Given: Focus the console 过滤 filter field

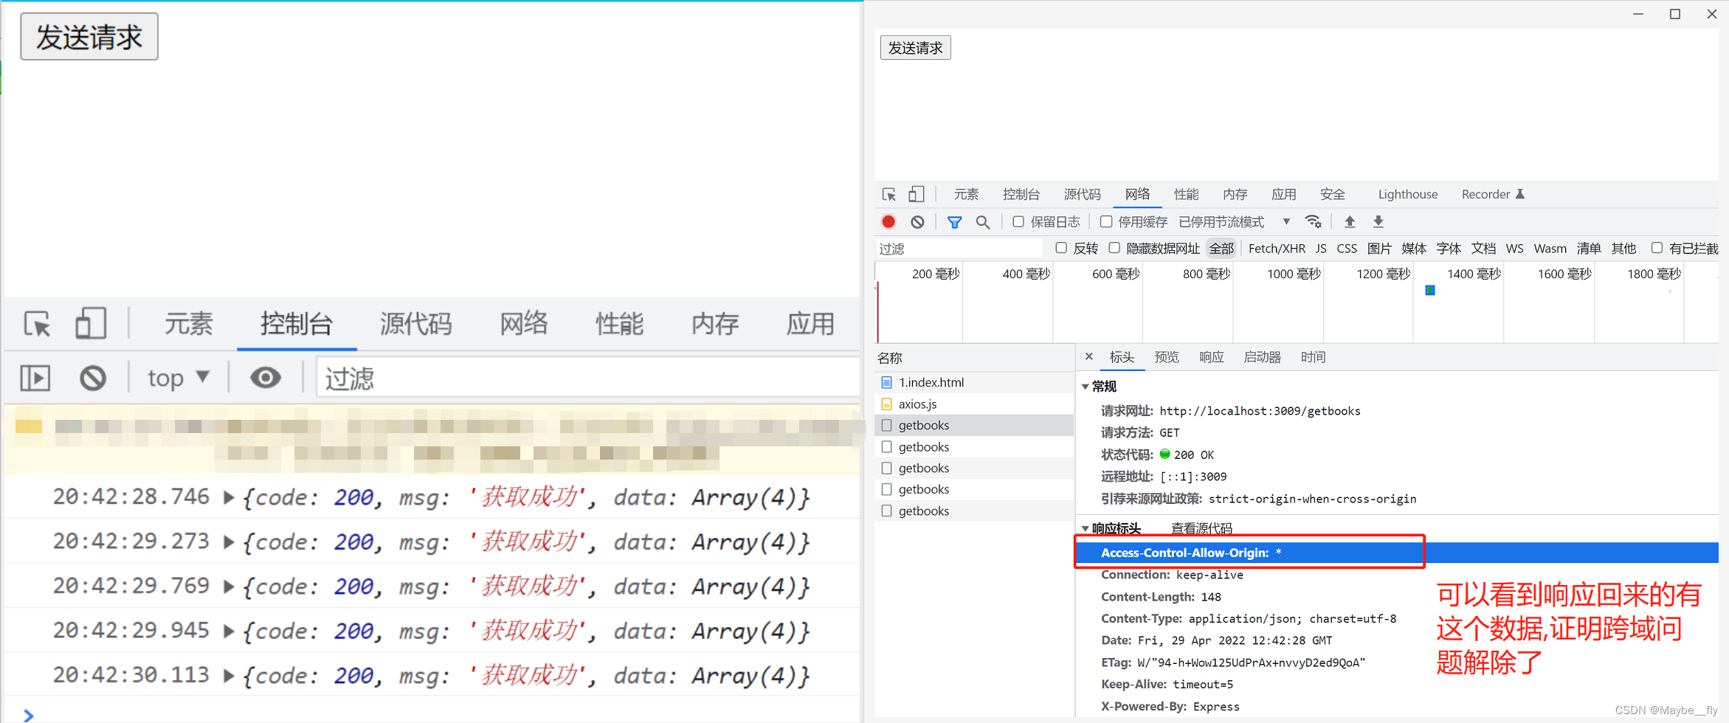Looking at the screenshot, I should click(589, 378).
